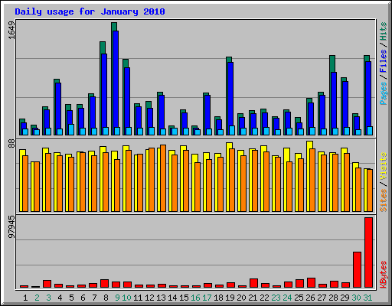This screenshot has width=392, height=306.
Task: Click the red KBytes bar for day 21
Action: pos(253,283)
